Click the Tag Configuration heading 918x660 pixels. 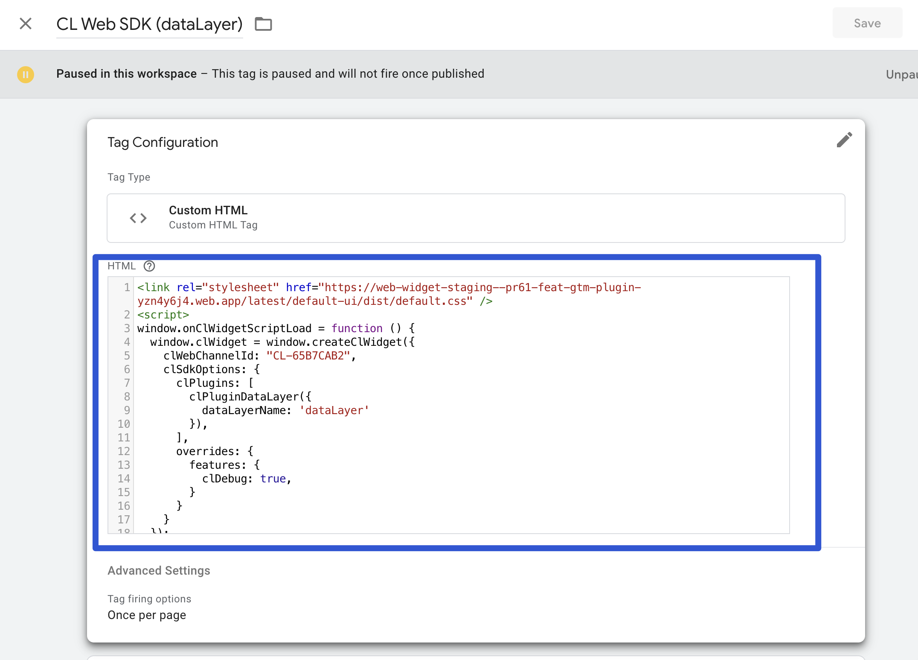(163, 142)
